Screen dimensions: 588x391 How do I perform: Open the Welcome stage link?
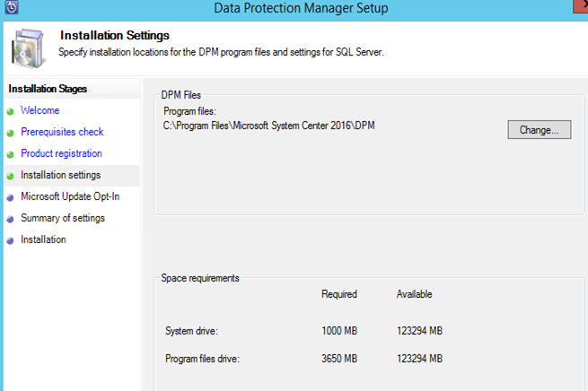39,111
